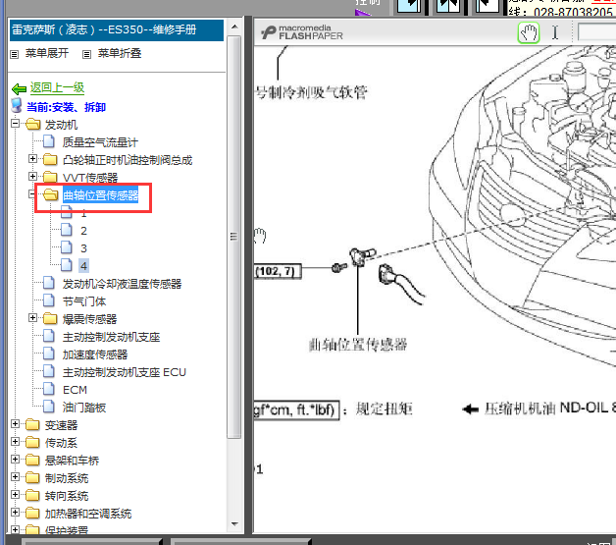
Task: Select the FlashPaper hand pan tool
Action: 529,33
